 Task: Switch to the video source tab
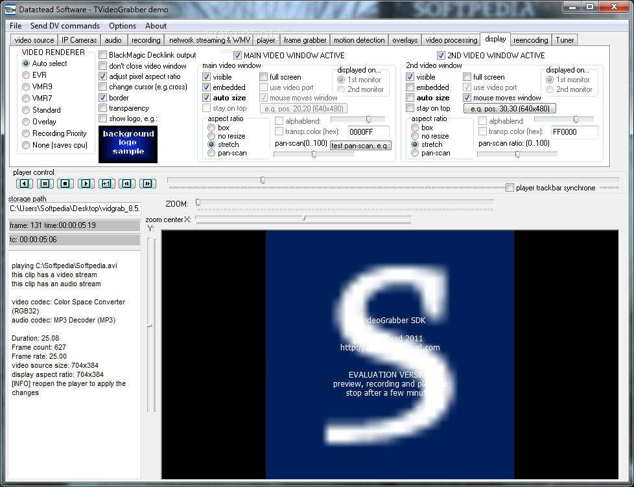point(34,40)
